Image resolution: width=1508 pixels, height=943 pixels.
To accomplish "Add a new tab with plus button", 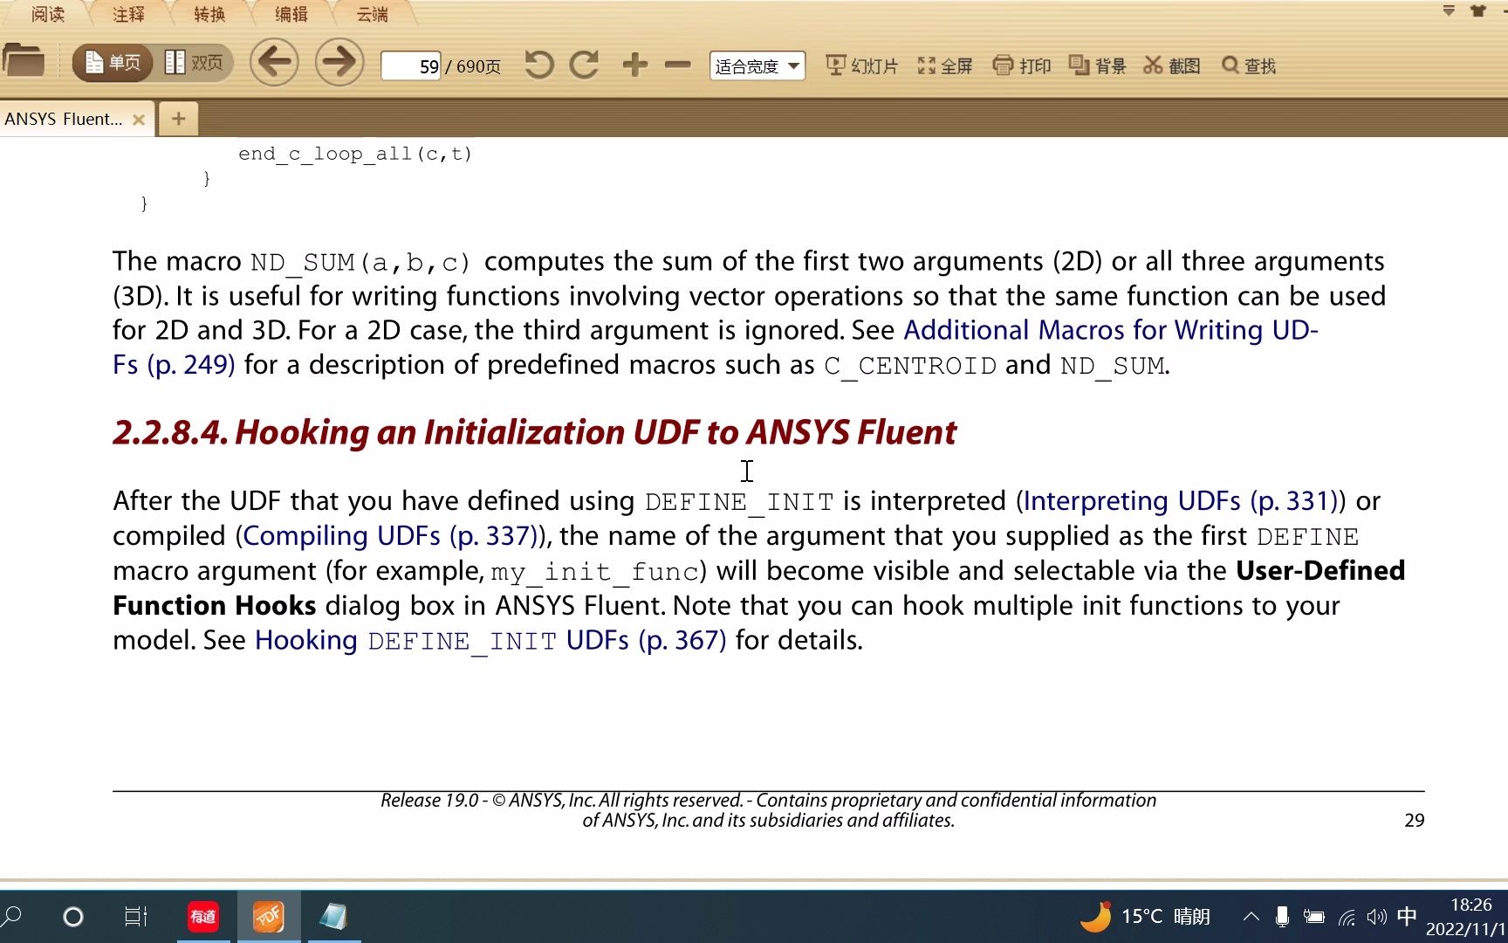I will tap(178, 119).
